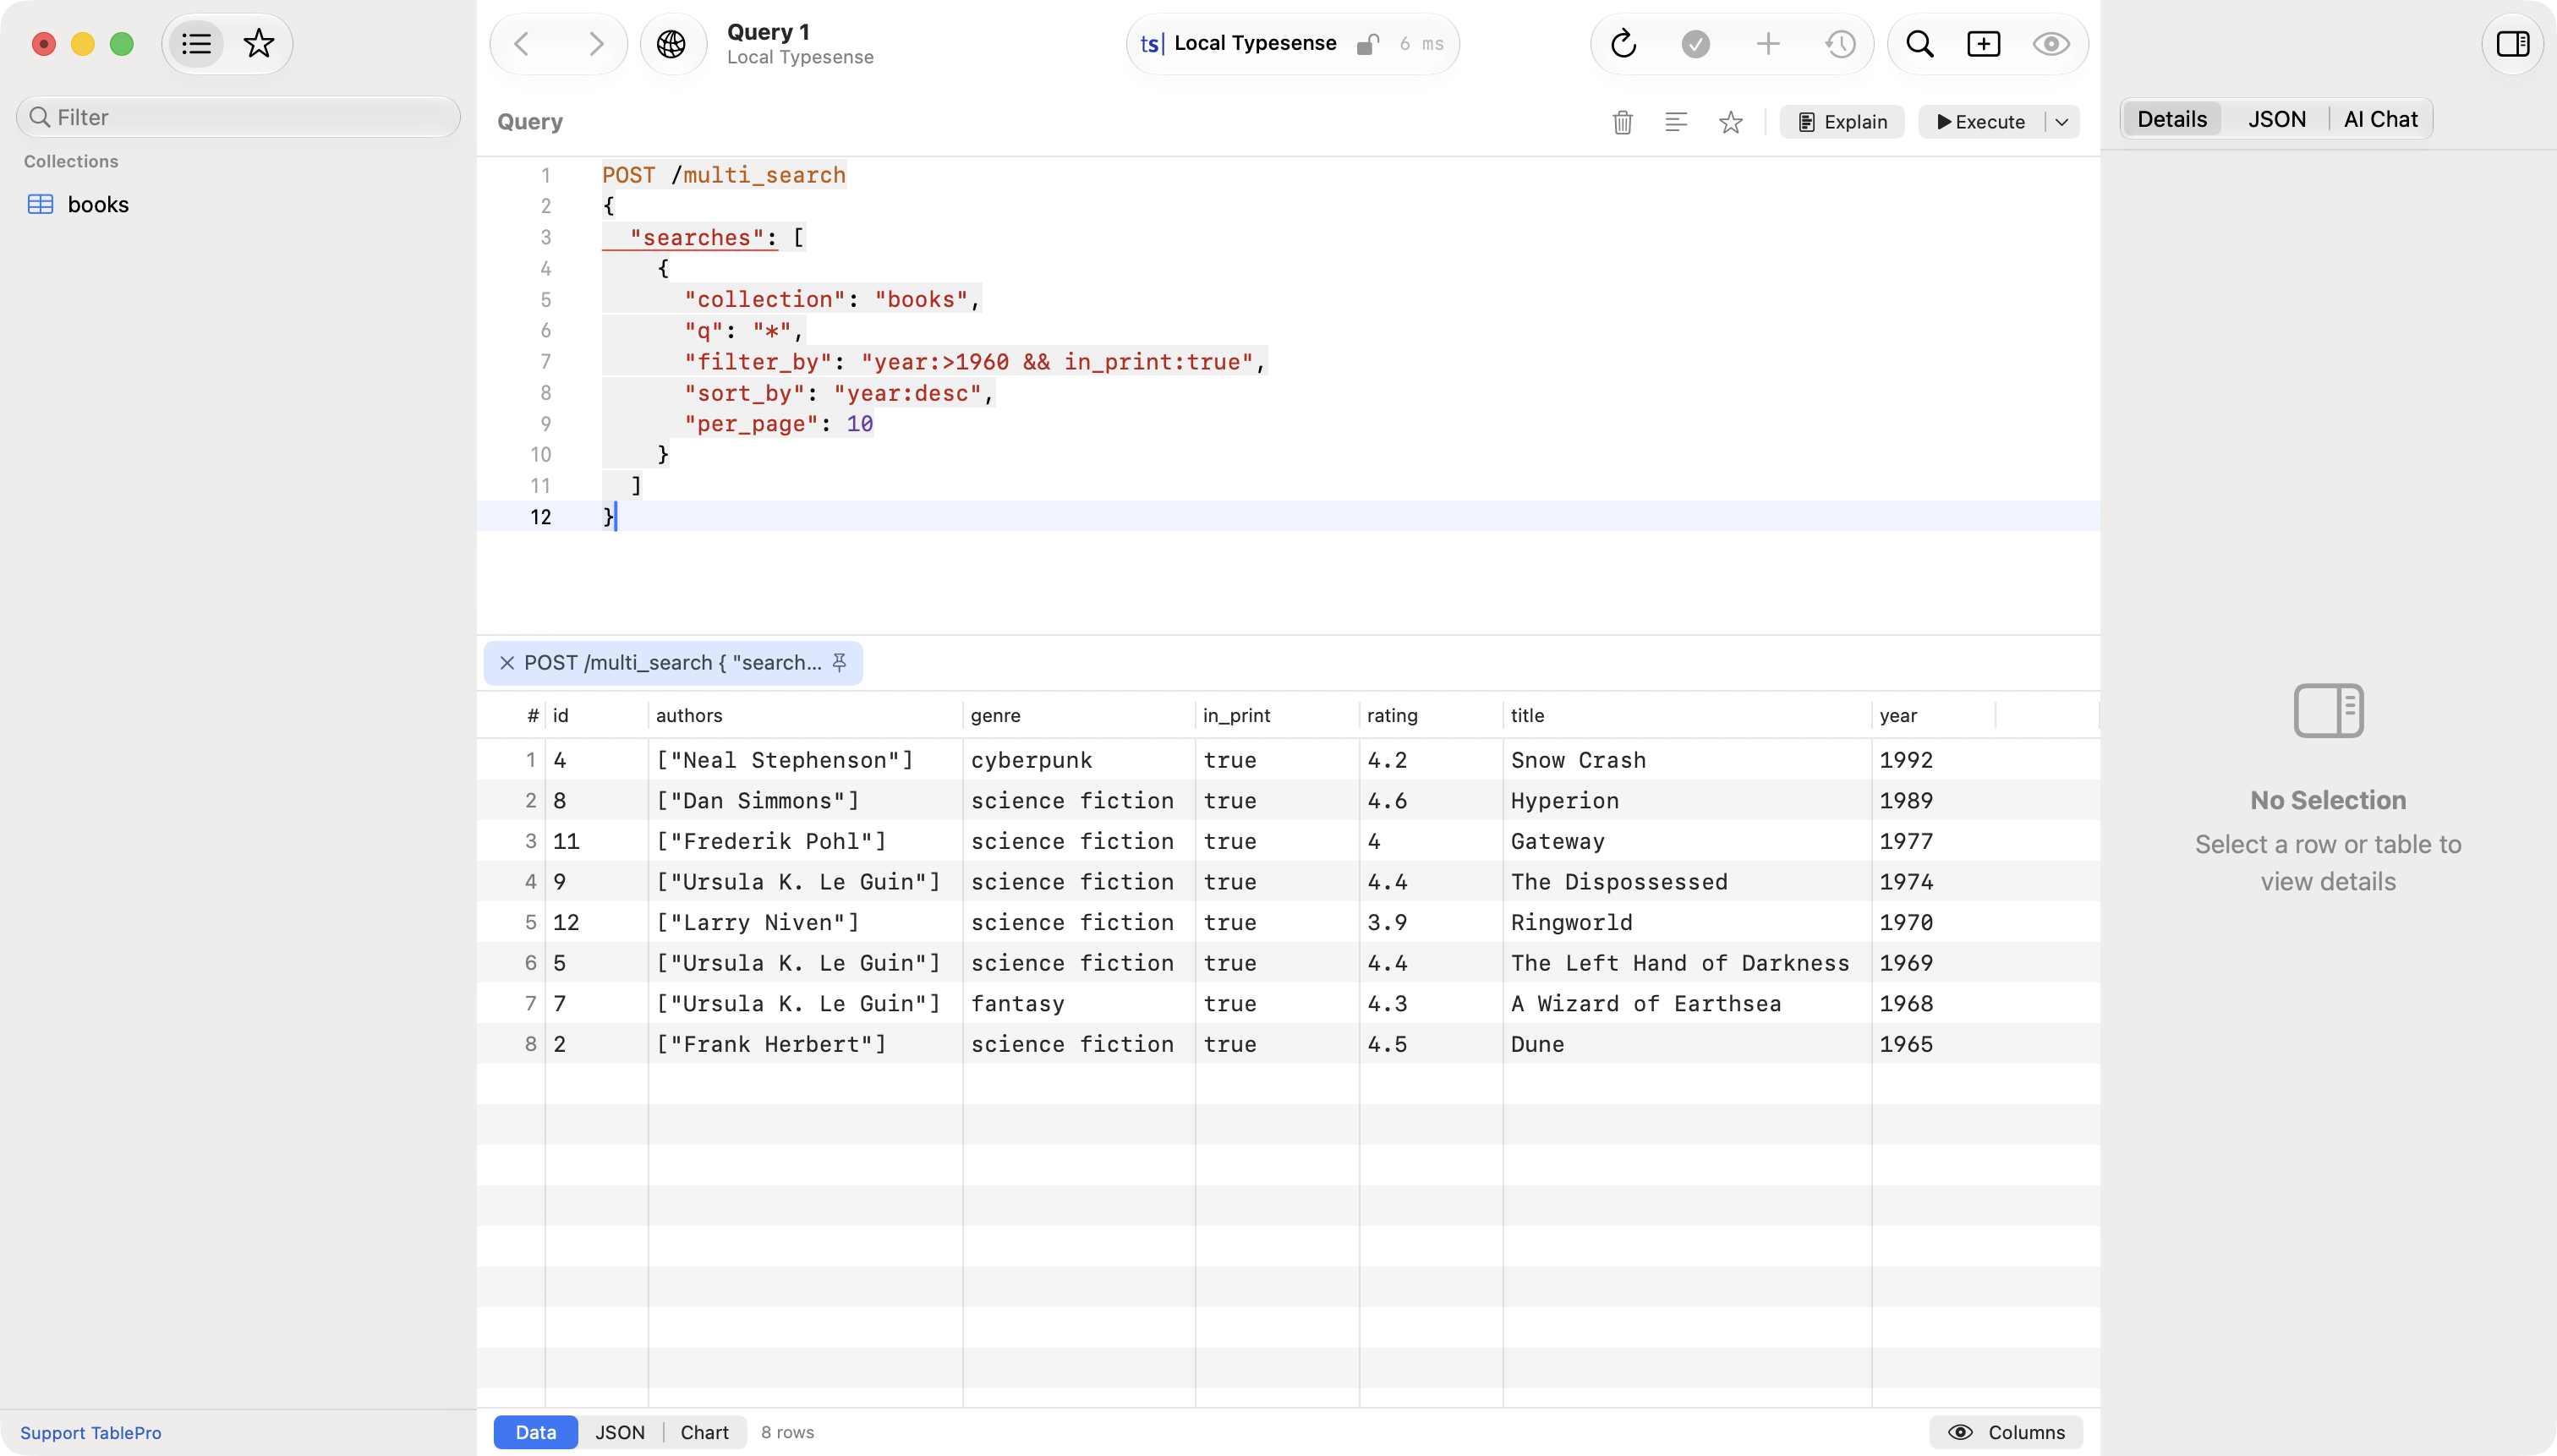Click the checkmark commit icon

click(x=1696, y=44)
